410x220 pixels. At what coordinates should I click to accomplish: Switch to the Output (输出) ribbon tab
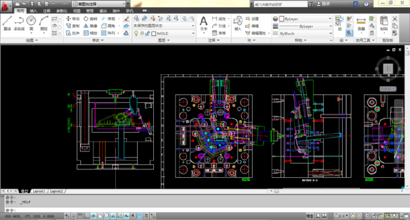[x=103, y=11]
